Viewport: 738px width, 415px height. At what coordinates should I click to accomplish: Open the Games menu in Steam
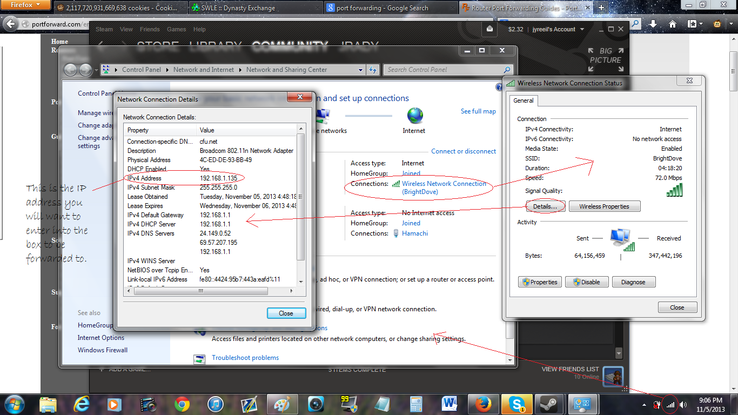177,29
